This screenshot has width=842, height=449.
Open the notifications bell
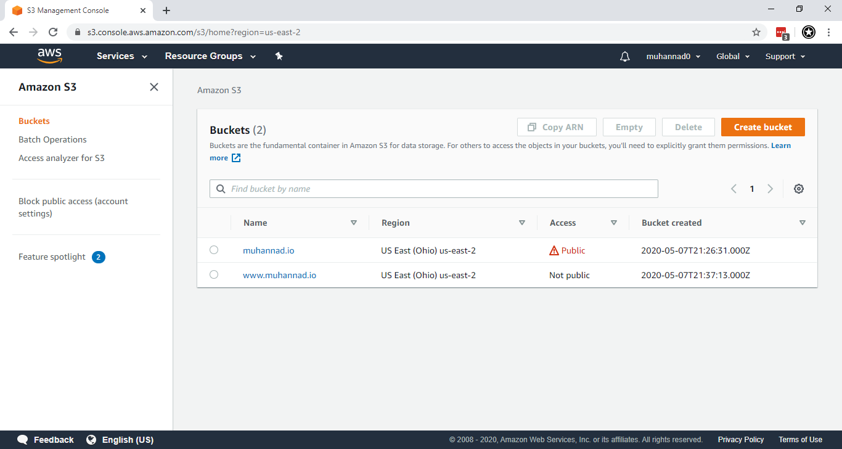[624, 57]
